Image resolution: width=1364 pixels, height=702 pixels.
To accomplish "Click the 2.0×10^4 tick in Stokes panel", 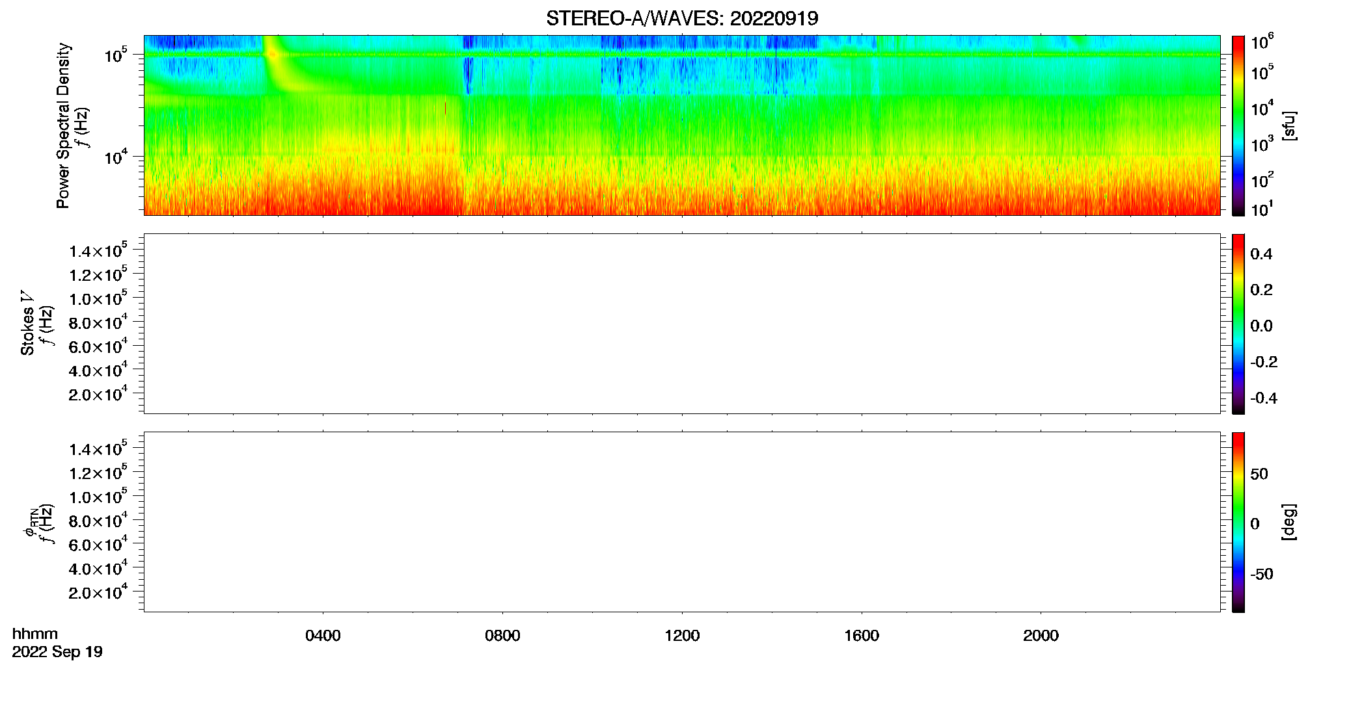I will 98,393.
